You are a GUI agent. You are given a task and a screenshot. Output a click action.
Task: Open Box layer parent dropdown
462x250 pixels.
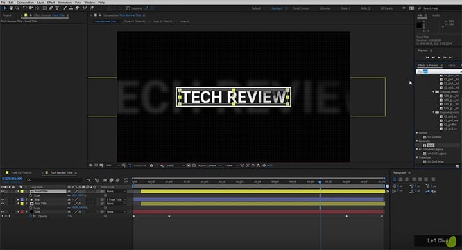point(116,199)
